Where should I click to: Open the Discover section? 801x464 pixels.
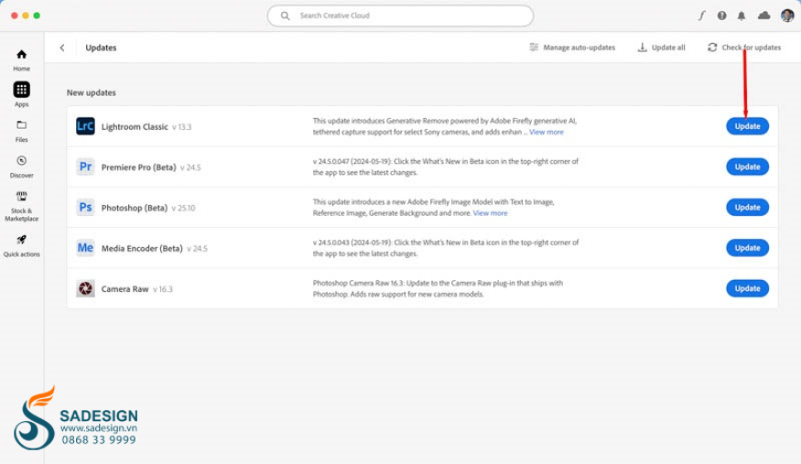21,167
